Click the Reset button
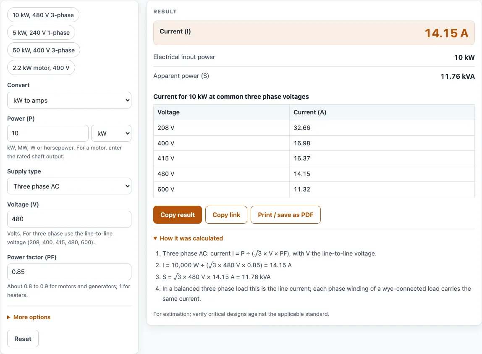Viewport: 482px width, 354px height. click(23, 338)
